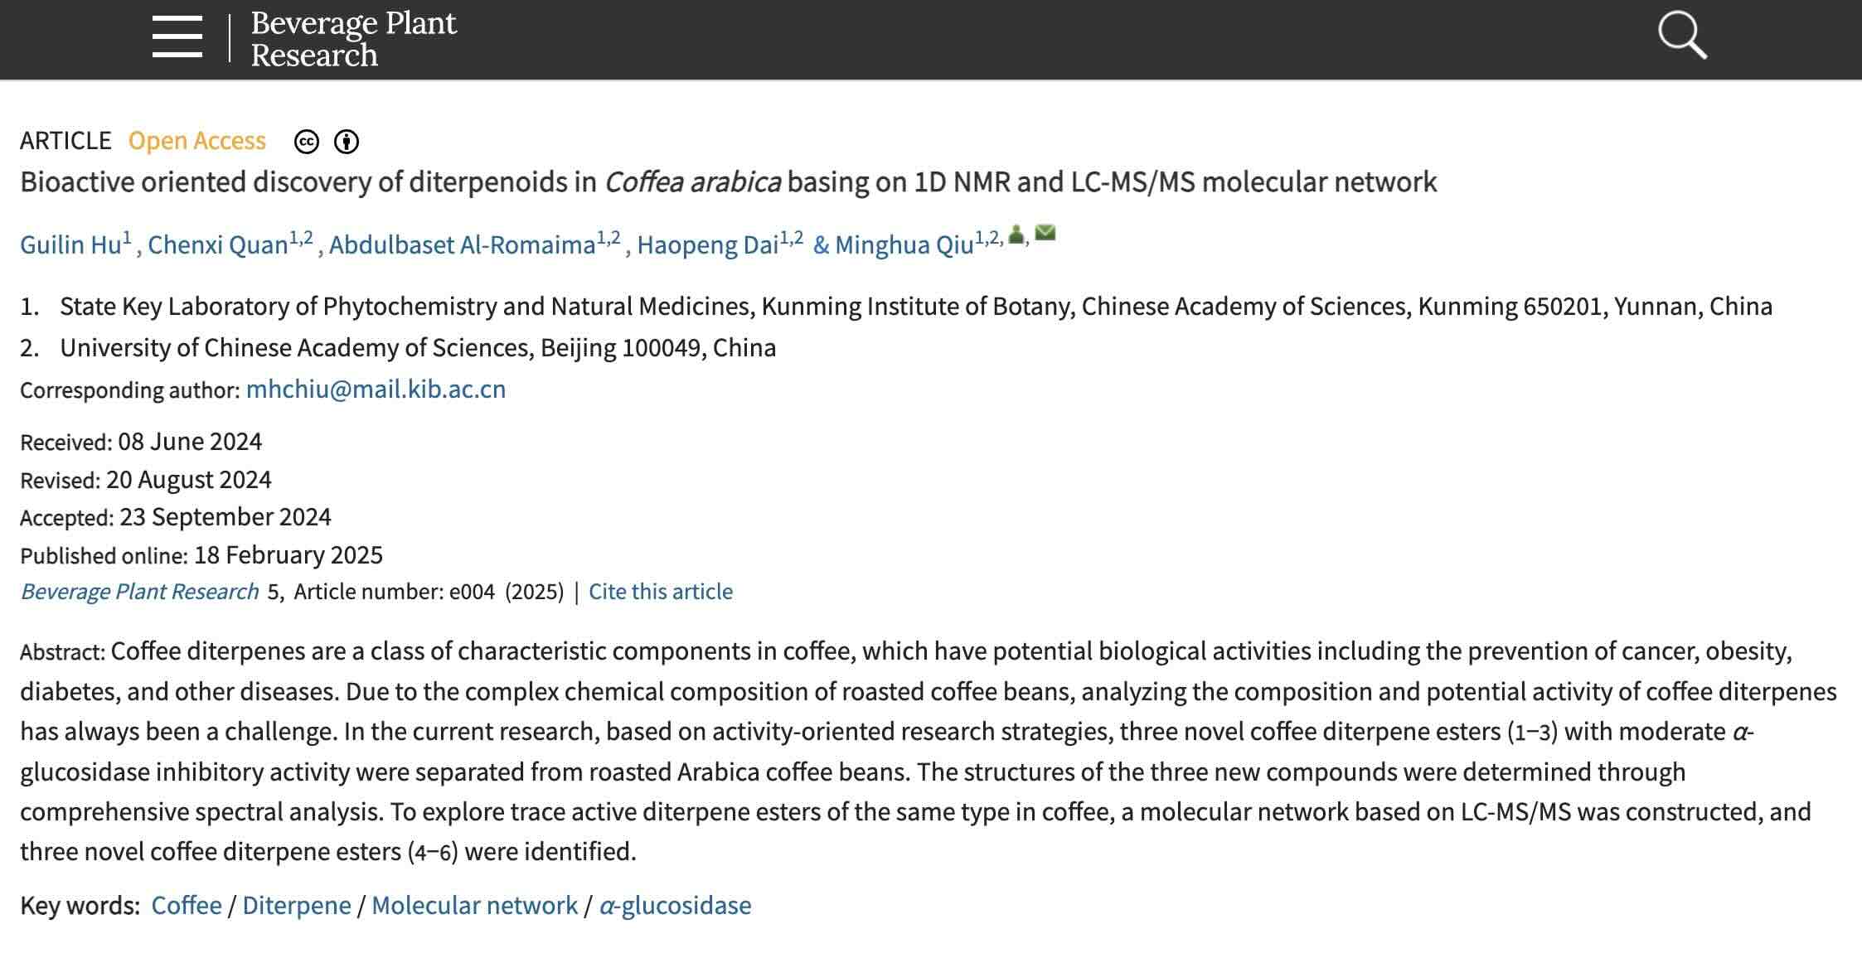Click the Open Access label
The height and width of the screenshot is (958, 1862).
tap(197, 140)
